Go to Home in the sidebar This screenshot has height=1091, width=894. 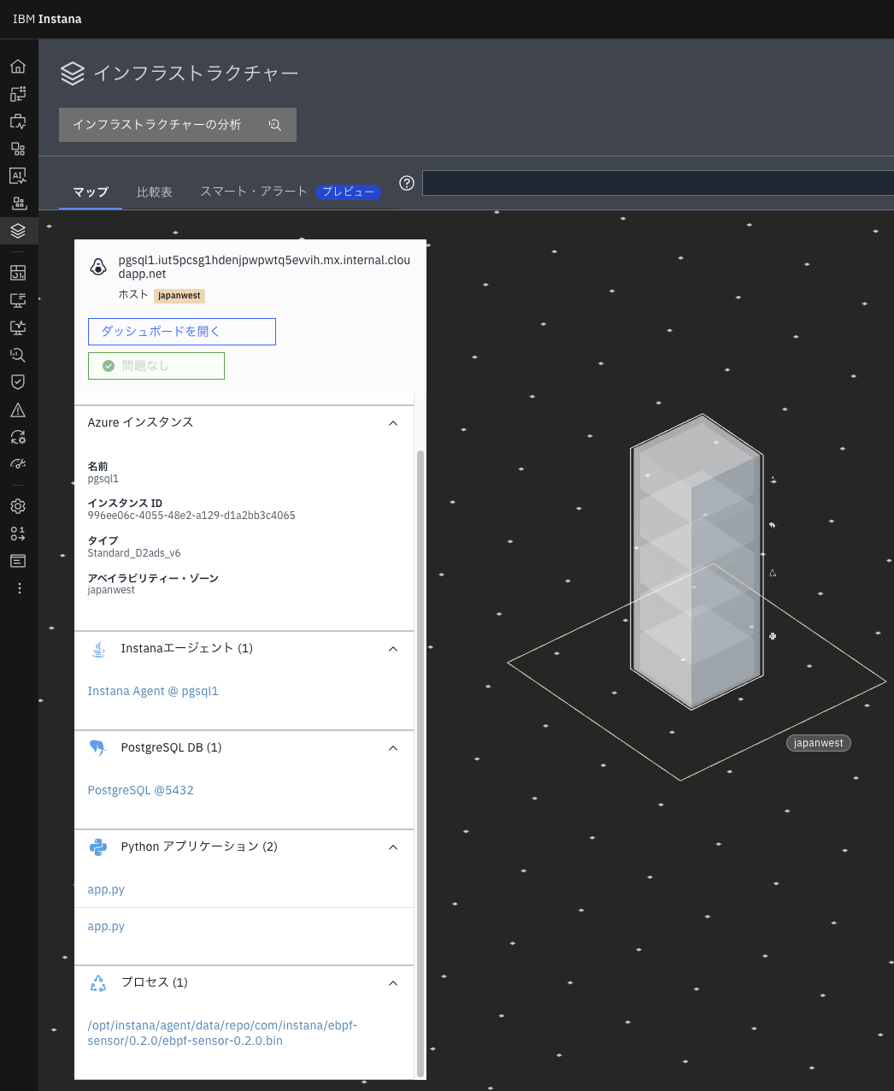[x=18, y=67]
